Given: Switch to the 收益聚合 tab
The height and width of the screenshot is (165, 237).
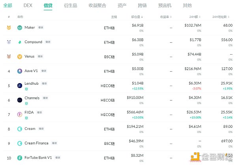Looking at the screenshot, I should (x=97, y=6).
